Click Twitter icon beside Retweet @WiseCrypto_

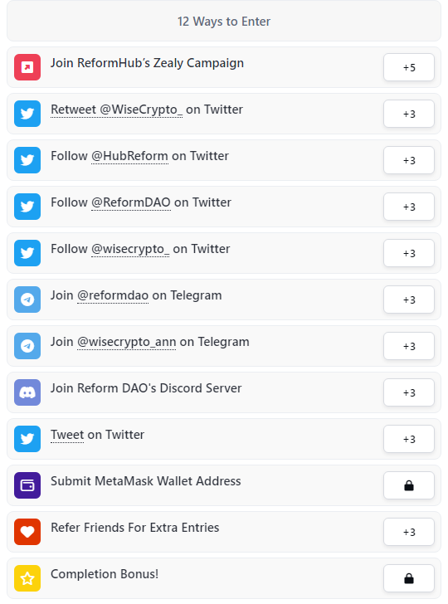pos(27,114)
